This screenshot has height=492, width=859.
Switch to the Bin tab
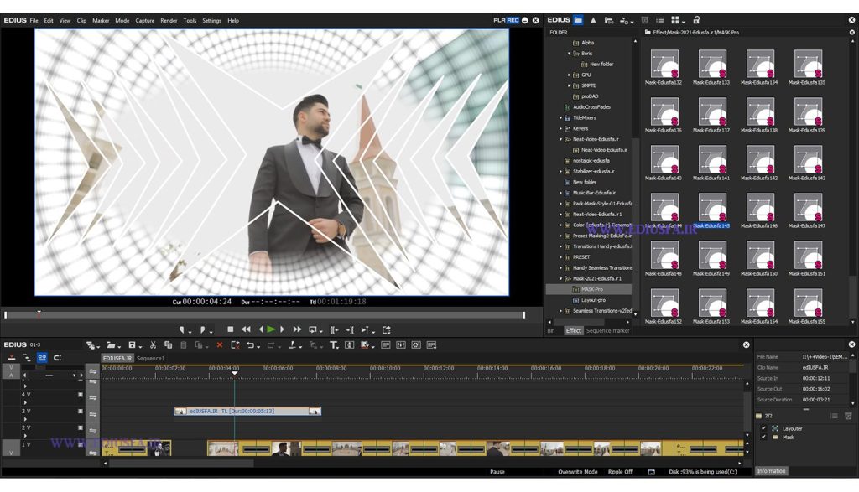click(x=551, y=330)
